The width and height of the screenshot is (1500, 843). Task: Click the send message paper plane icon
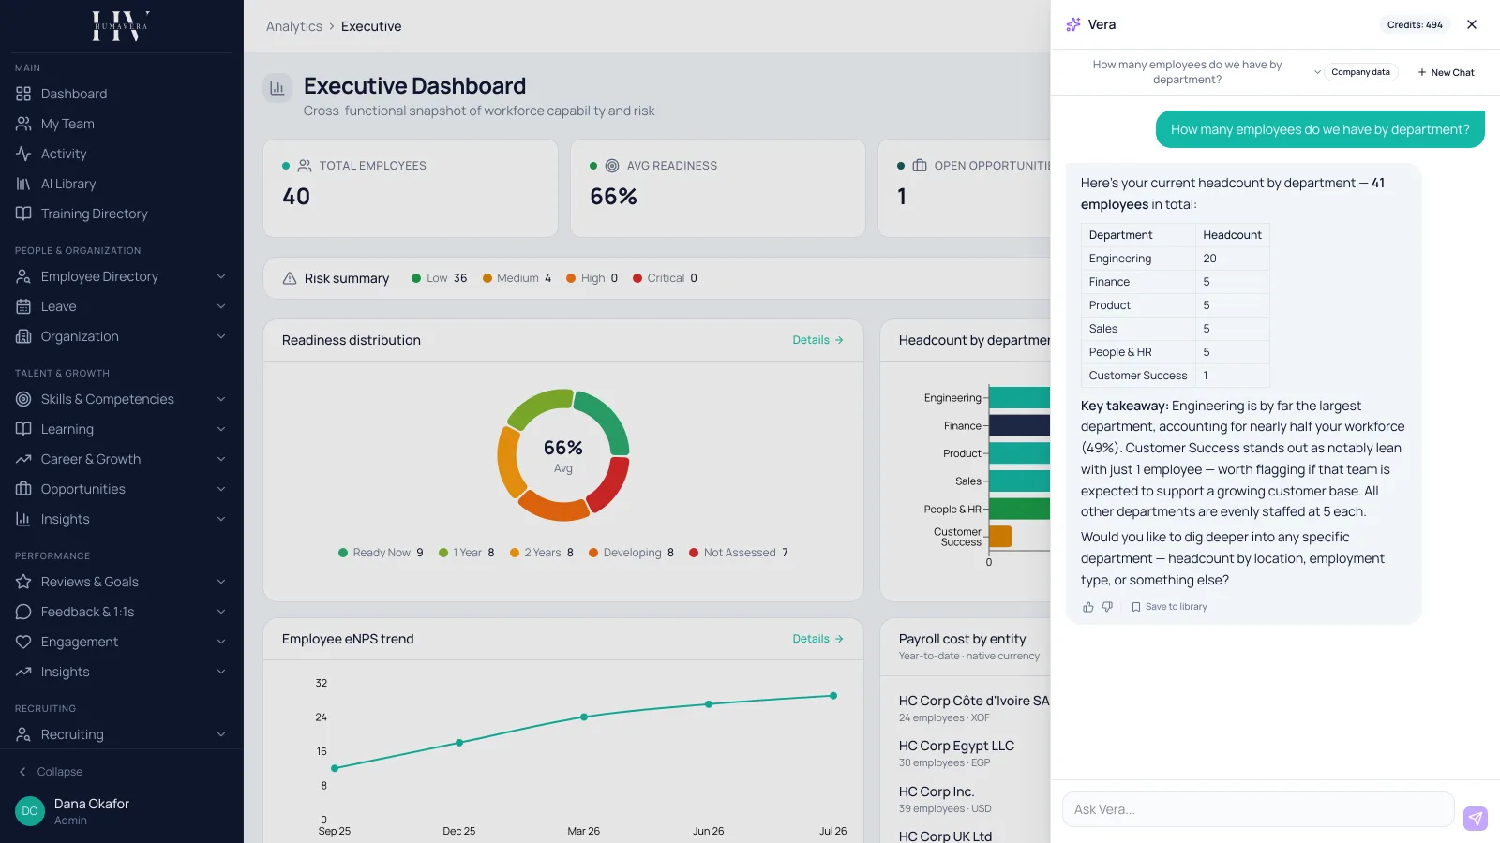point(1476,819)
